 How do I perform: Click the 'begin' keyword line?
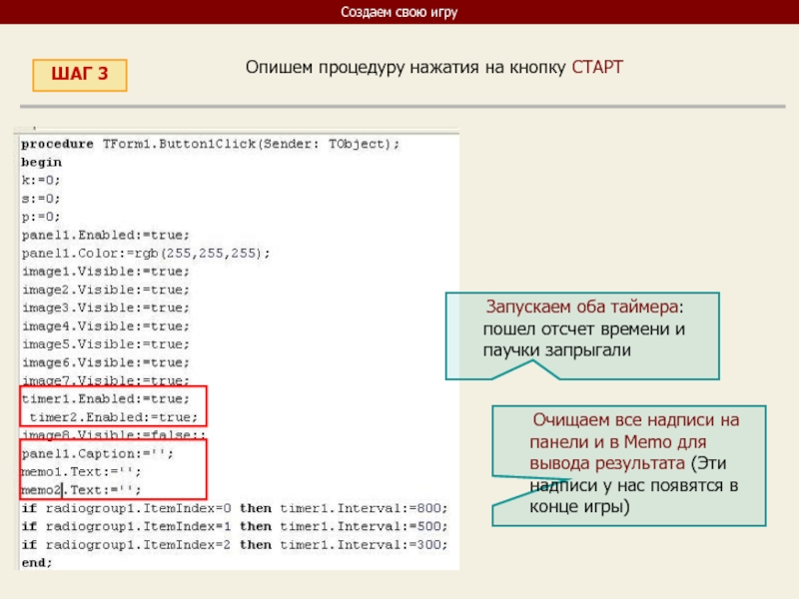(41, 163)
